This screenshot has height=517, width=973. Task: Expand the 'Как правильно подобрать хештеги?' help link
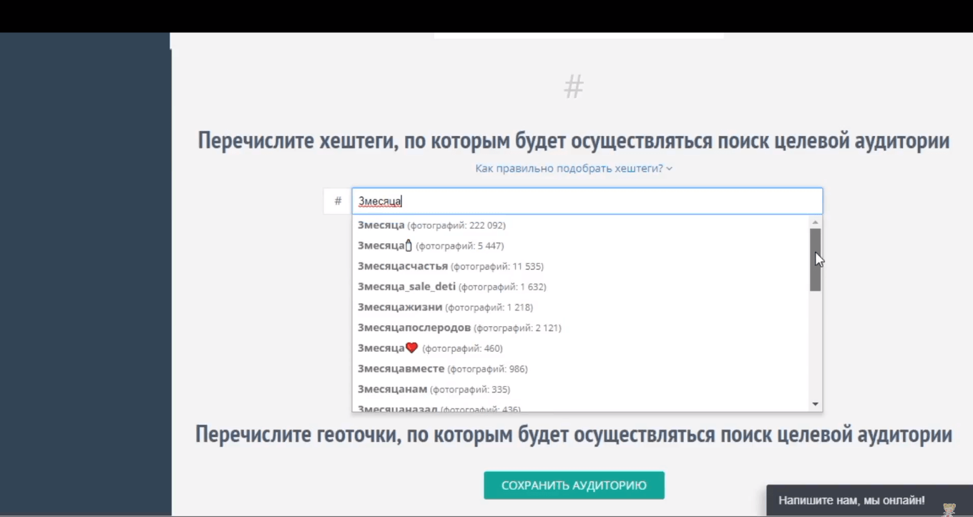574,169
